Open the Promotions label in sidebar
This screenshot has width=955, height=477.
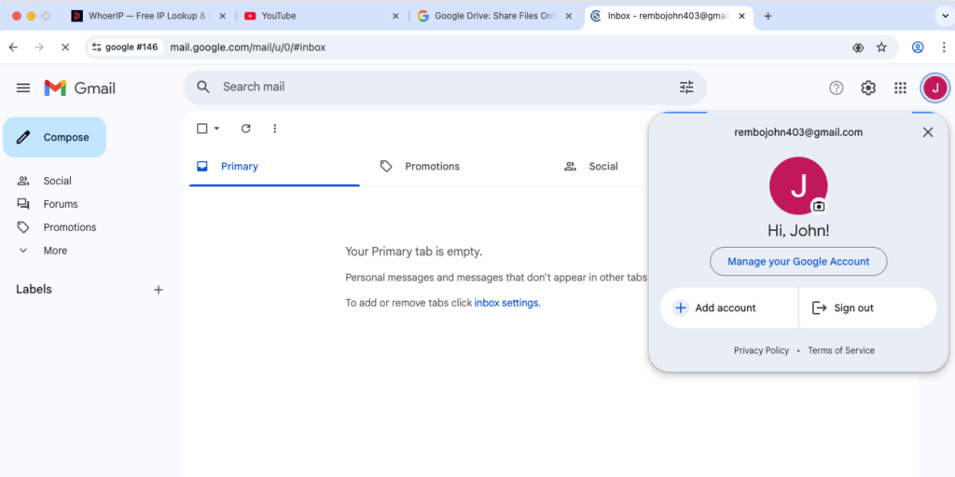[69, 227]
